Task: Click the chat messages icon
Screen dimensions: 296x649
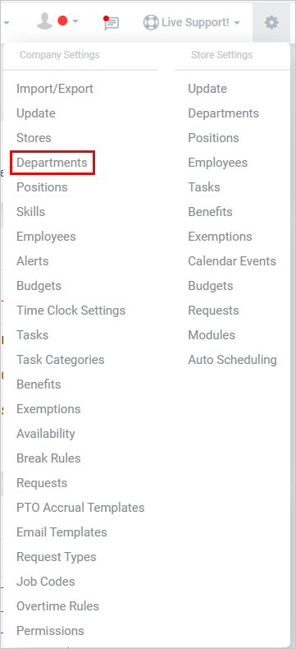Action: coord(111,23)
